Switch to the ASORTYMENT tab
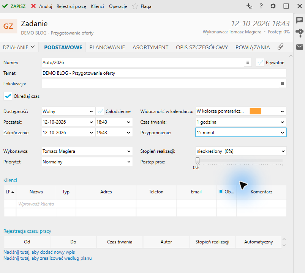Viewport: 305px width, 273px height. pyautogui.click(x=150, y=47)
